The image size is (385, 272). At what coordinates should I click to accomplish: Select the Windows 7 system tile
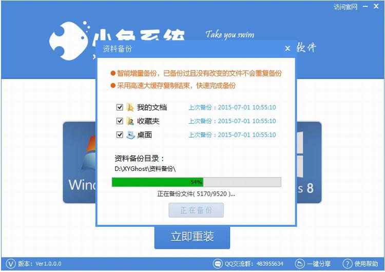pyautogui.click(x=80, y=162)
